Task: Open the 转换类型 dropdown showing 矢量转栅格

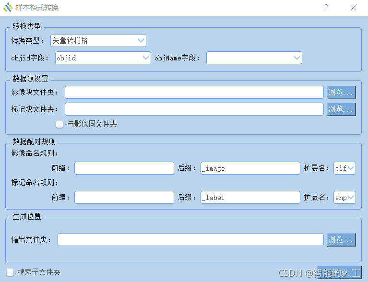Action: (98, 41)
